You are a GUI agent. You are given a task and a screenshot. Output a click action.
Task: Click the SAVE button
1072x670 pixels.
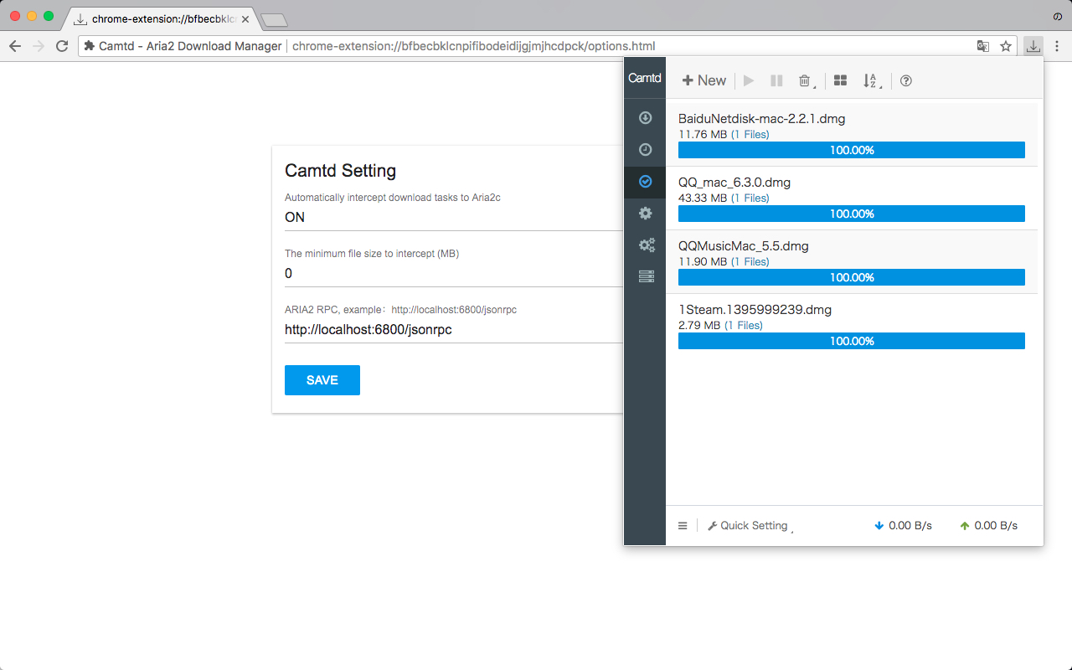pos(322,380)
